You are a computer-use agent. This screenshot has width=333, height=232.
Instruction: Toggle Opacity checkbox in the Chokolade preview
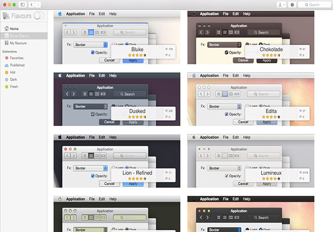pyautogui.click(x=226, y=52)
